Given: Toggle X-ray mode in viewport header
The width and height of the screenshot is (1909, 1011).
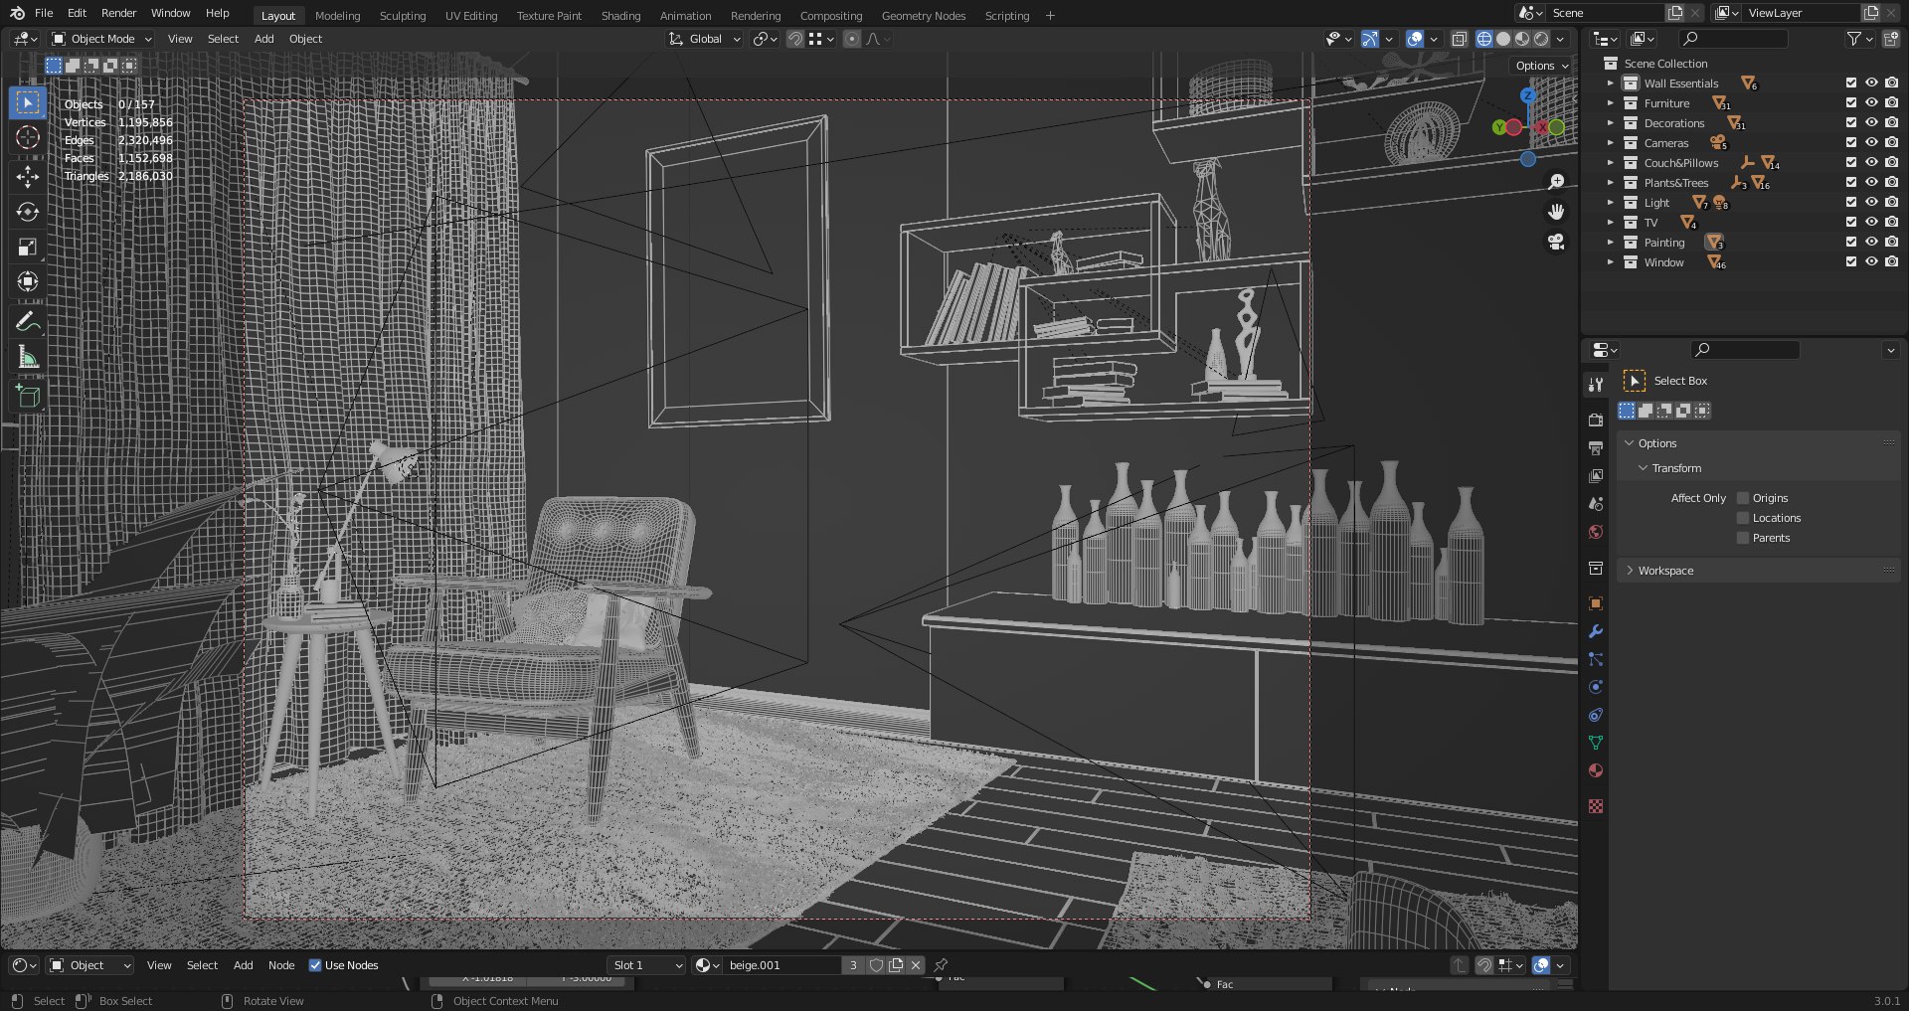Looking at the screenshot, I should tap(1459, 39).
